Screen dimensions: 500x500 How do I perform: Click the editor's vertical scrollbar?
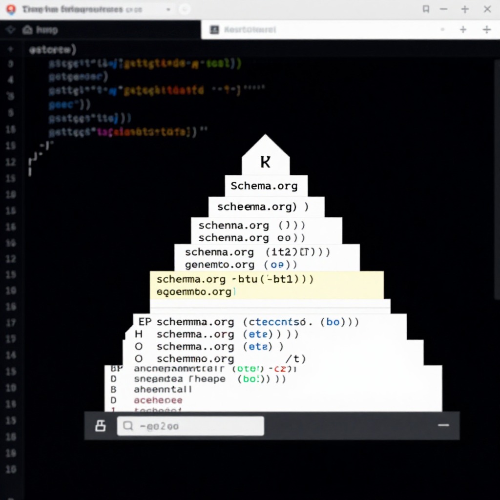(x=497, y=179)
